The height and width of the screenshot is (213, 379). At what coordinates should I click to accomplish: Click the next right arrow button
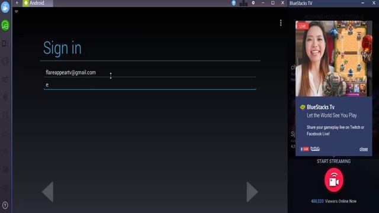coord(252,192)
